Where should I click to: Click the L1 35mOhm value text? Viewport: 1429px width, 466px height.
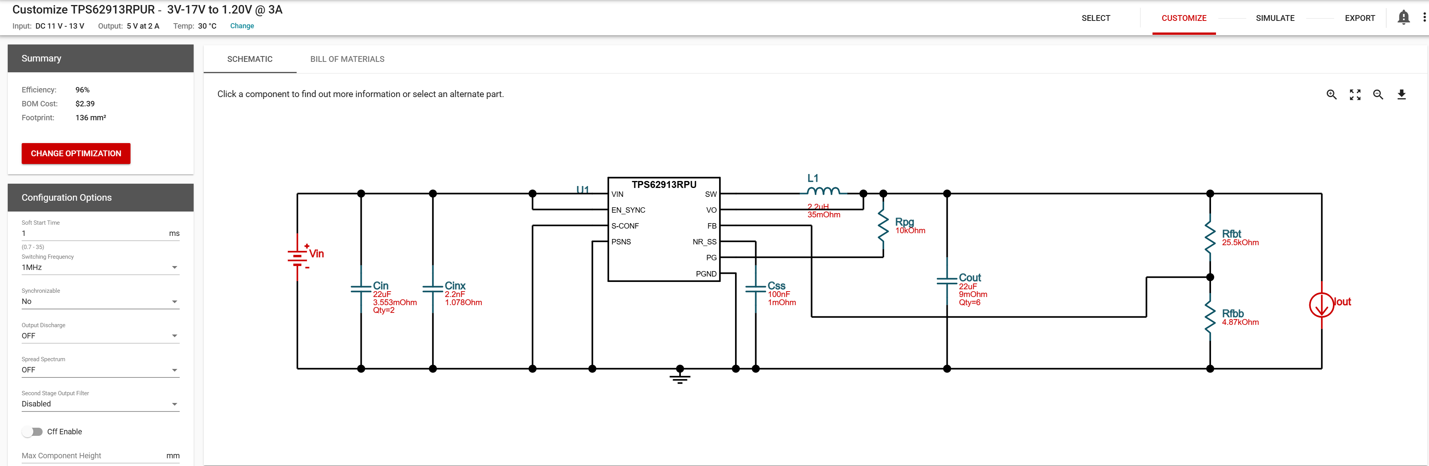pyautogui.click(x=824, y=215)
